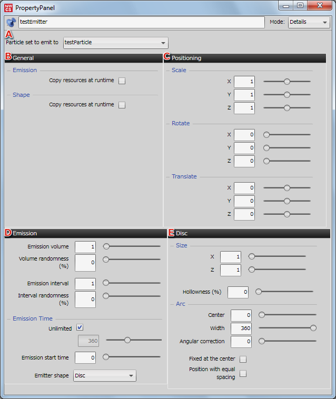Click the Hollowness percentage input field
336x399 pixels.
click(x=238, y=292)
